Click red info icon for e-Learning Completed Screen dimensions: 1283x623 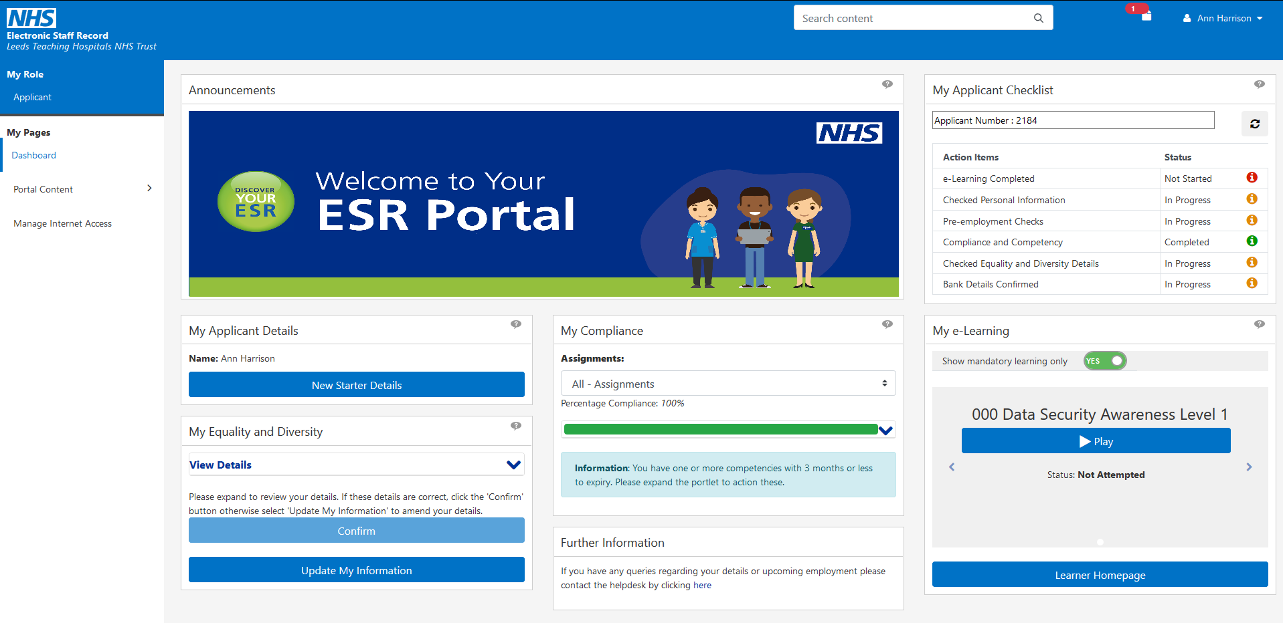[1252, 177]
